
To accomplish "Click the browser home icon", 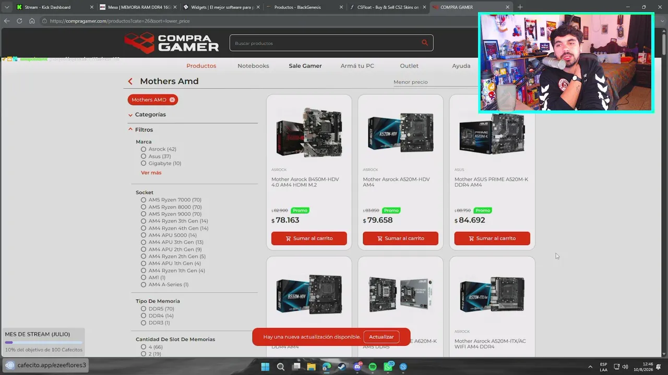I will (32, 21).
